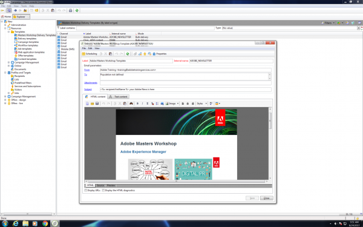Enable the Display URLs checkbox
This screenshot has width=363, height=227.
click(x=86, y=191)
